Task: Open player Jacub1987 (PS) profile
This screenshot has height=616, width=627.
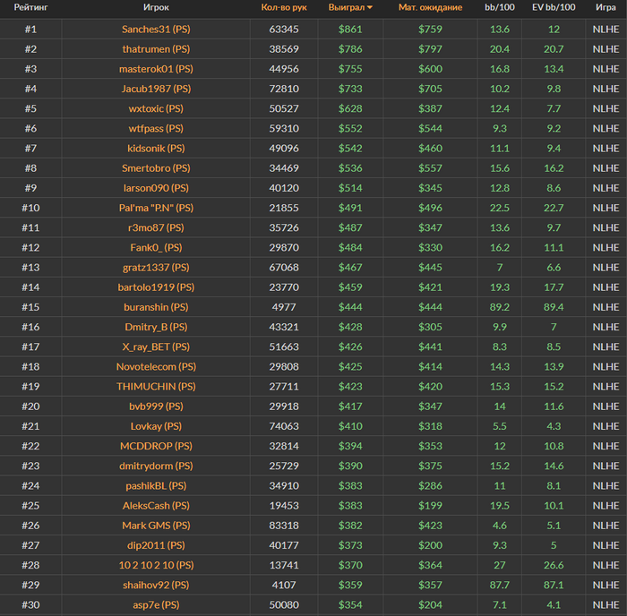Action: click(156, 89)
